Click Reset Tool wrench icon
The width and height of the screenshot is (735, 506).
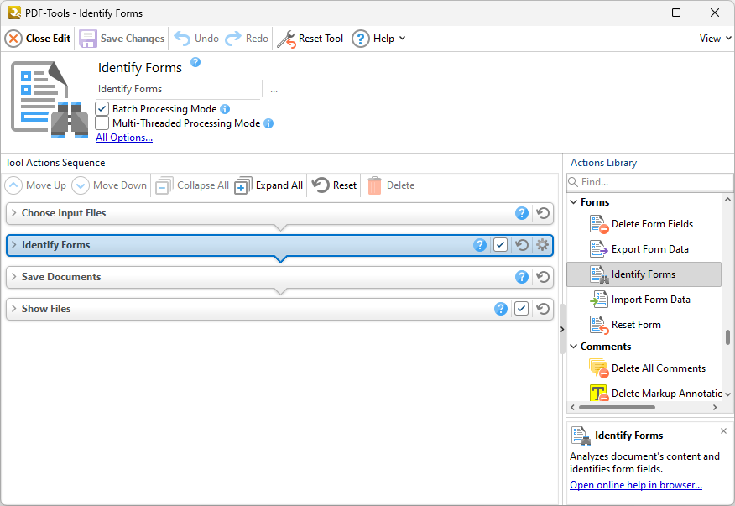click(x=286, y=39)
